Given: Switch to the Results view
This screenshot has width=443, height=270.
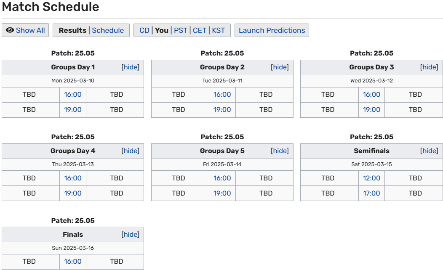Looking at the screenshot, I should click(72, 30).
